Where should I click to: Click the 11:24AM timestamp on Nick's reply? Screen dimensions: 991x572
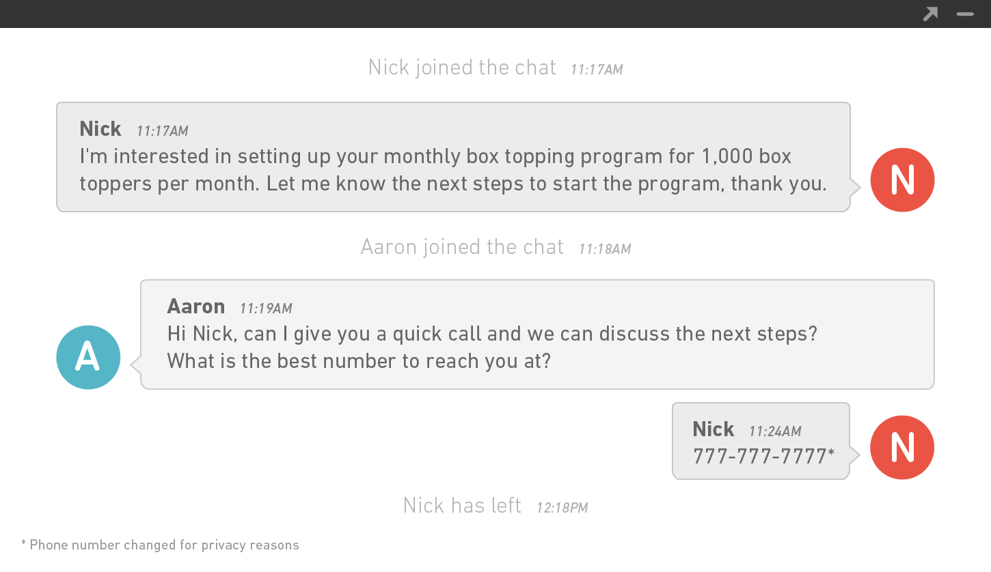(775, 431)
